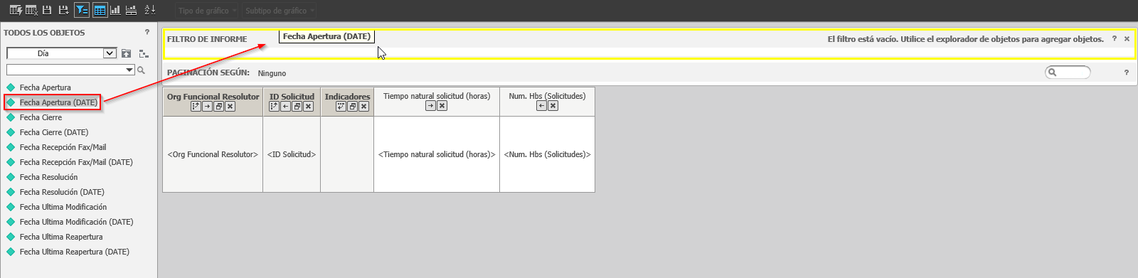Toggle the grid view icon
Viewport: 1138px width, 278px height.
pyautogui.click(x=100, y=10)
